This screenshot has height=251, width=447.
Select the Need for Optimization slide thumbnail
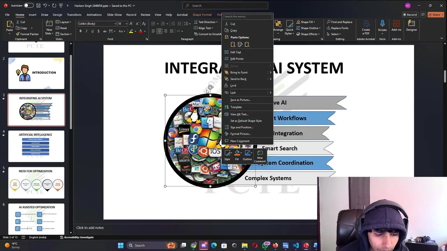pyautogui.click(x=36, y=183)
